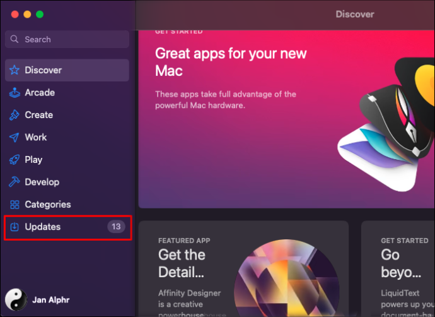Select the Work paper plane icon
Viewport: 435px width, 317px height.
click(14, 137)
